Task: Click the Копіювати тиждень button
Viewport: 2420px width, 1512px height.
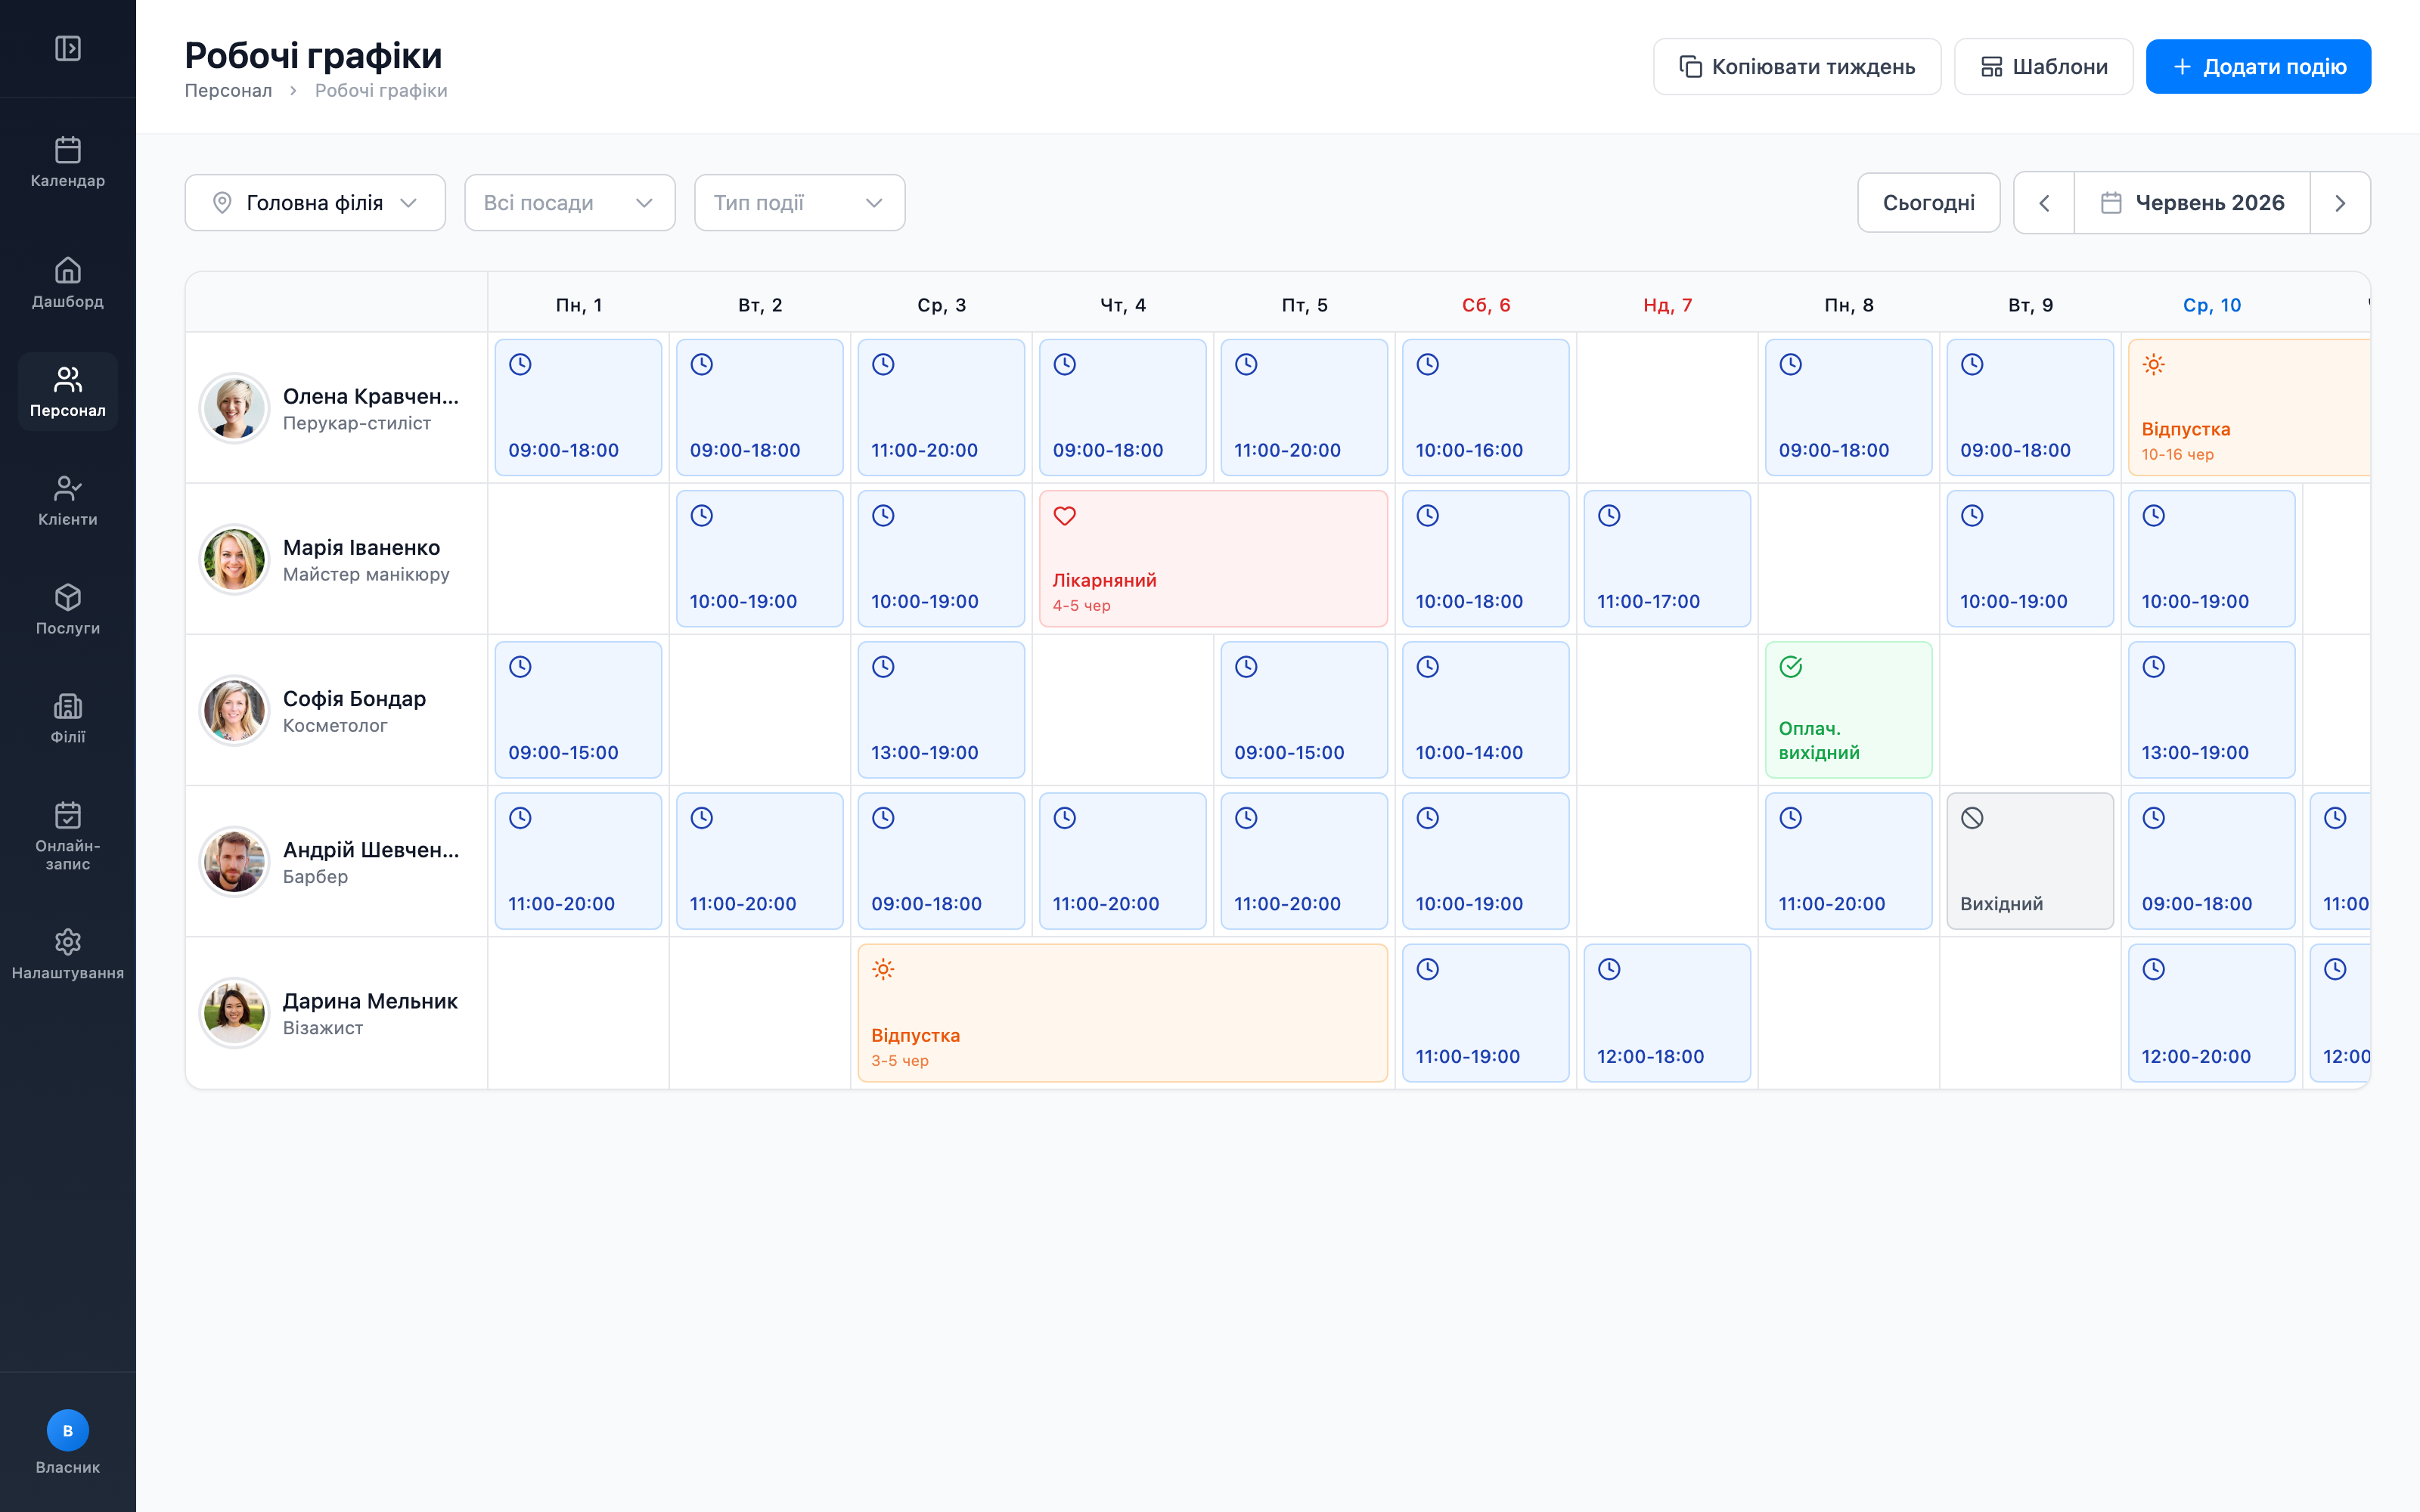Action: 1797,67
